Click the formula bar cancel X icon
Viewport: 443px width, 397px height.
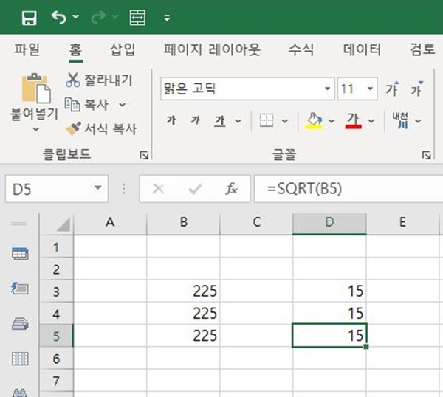(x=158, y=189)
